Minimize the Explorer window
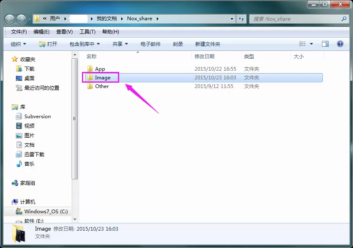353x248 pixels. [314, 4]
